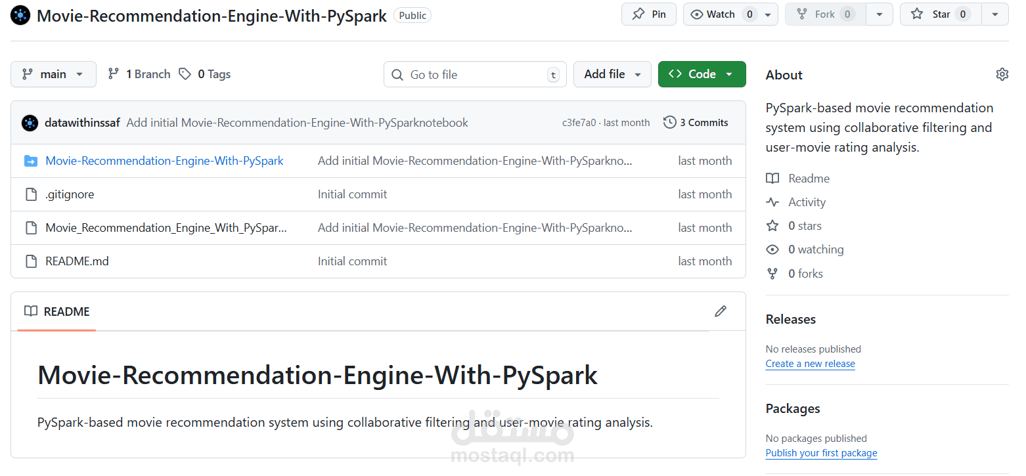Pin this repository
Viewport: 1026px width, 476px height.
648,14
